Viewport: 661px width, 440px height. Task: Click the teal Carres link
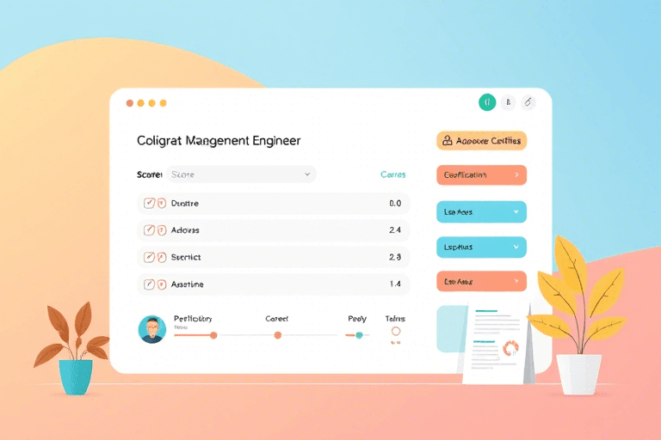click(x=392, y=174)
